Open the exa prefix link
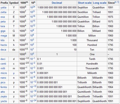120x104 pixels. point(3,17)
